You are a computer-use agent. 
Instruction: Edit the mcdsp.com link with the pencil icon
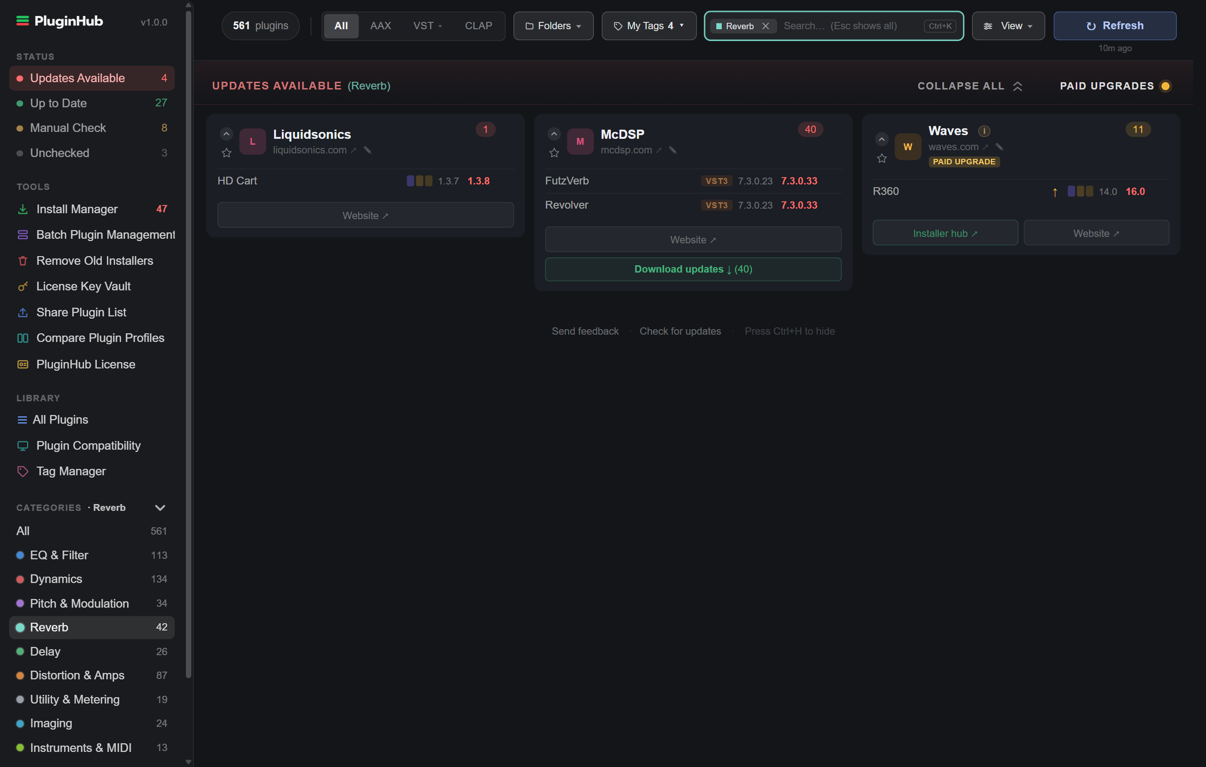click(x=673, y=150)
